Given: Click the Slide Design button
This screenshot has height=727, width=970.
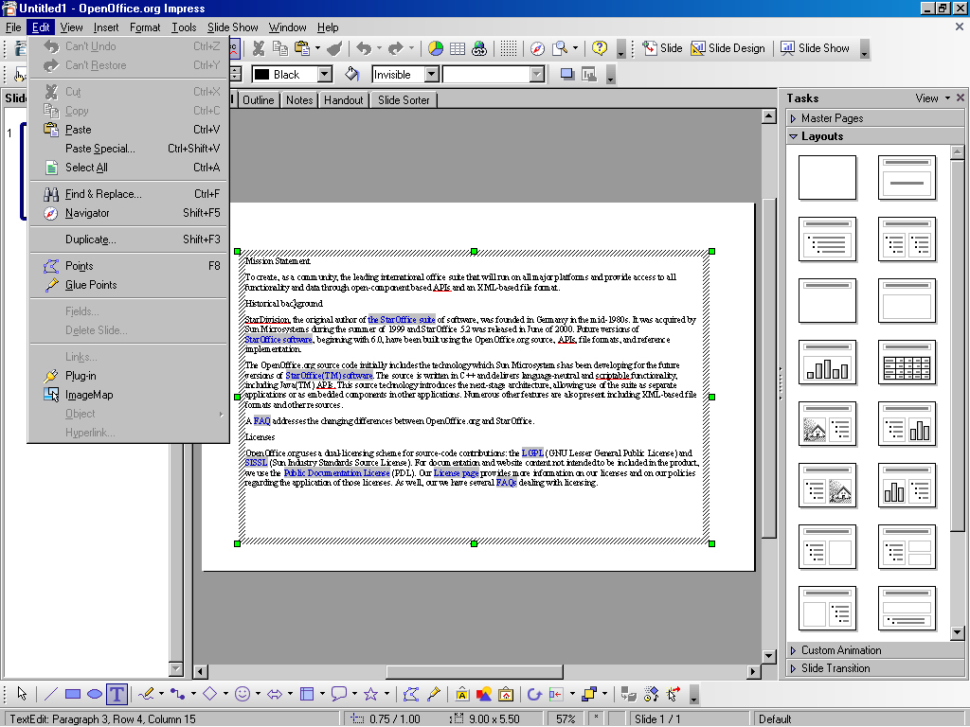Looking at the screenshot, I should (727, 48).
